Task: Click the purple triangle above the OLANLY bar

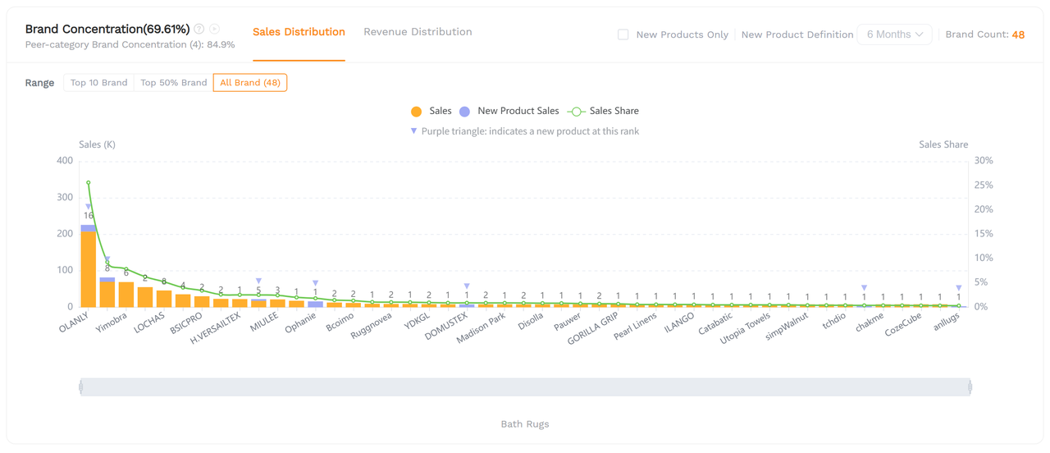Action: point(89,207)
